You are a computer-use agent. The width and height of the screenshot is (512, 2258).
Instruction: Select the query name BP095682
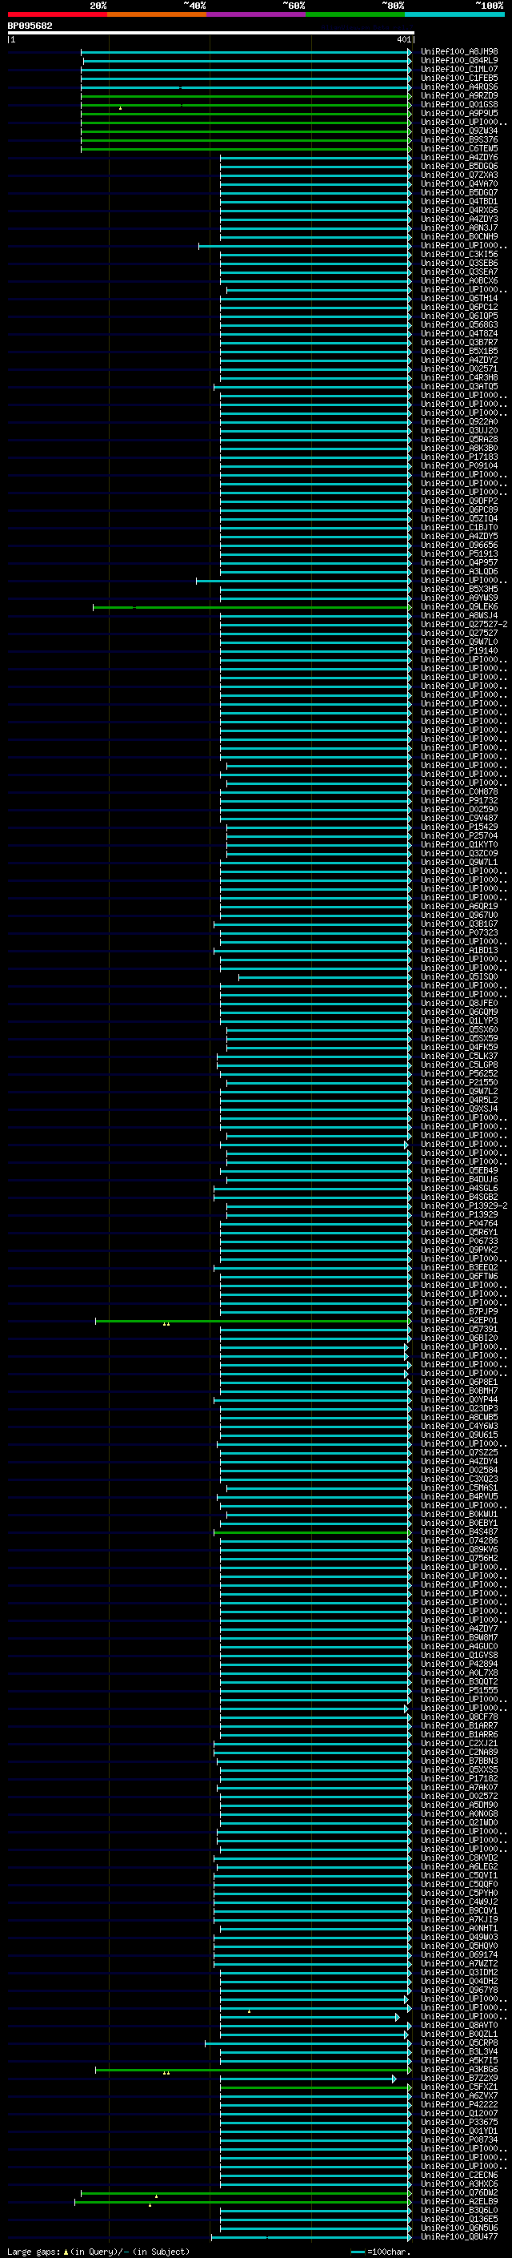pos(30,26)
